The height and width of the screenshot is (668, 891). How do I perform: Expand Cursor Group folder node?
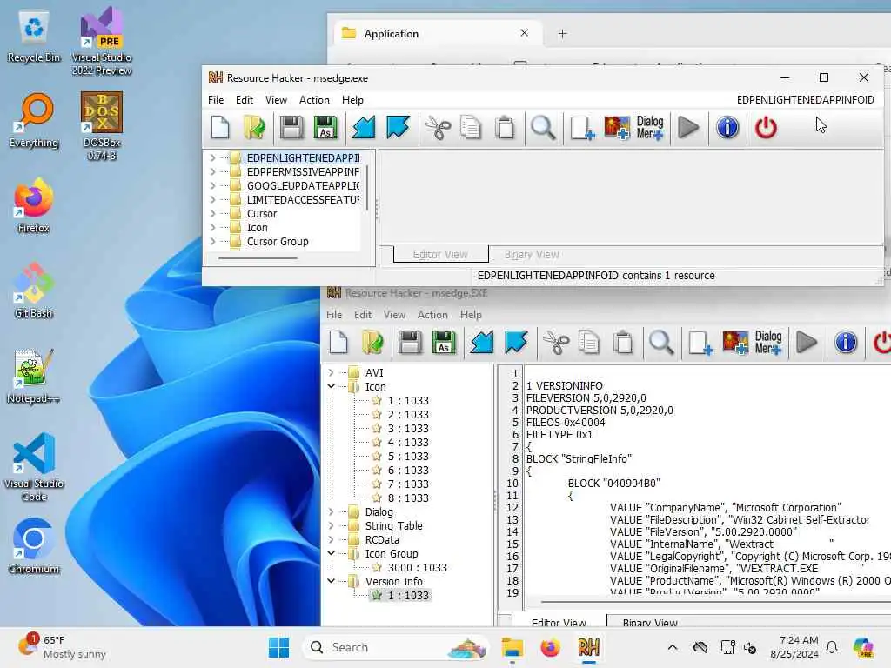point(213,242)
